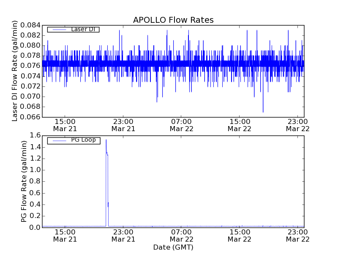Click the 0.070 tick on Laser DI axis
The image size is (338, 253).
pyautogui.click(x=30, y=97)
